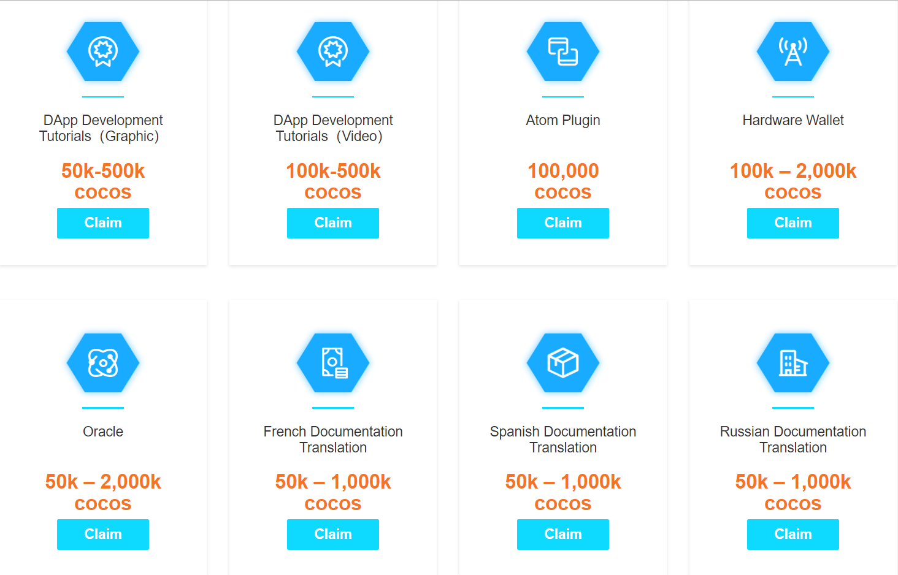The height and width of the screenshot is (575, 898).
Task: Claim the Hardware Wallet bounty
Action: pos(793,223)
